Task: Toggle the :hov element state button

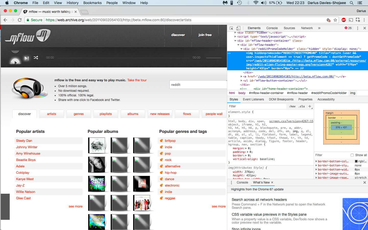Action: (292, 106)
